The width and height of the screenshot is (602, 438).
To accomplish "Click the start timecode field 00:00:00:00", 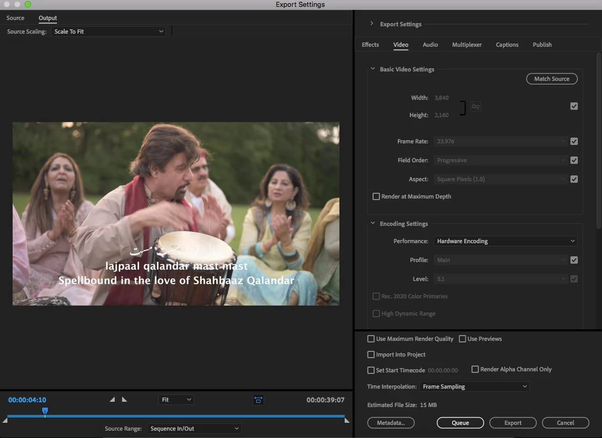I will (x=443, y=370).
